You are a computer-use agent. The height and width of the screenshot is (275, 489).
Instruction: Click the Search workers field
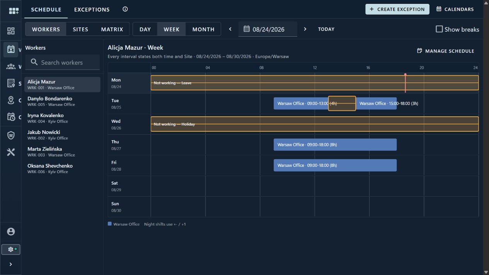62,62
